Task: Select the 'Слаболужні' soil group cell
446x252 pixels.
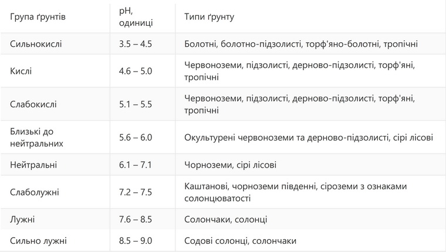Action: (x=35, y=192)
